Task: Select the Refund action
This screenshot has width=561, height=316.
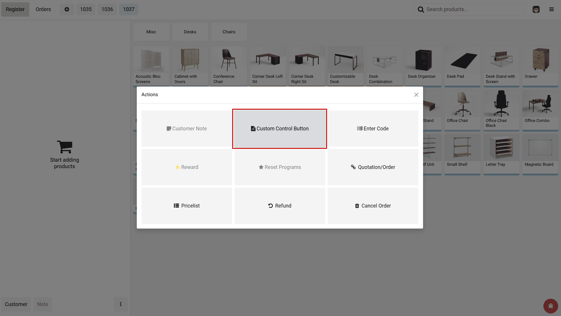Action: [279, 206]
